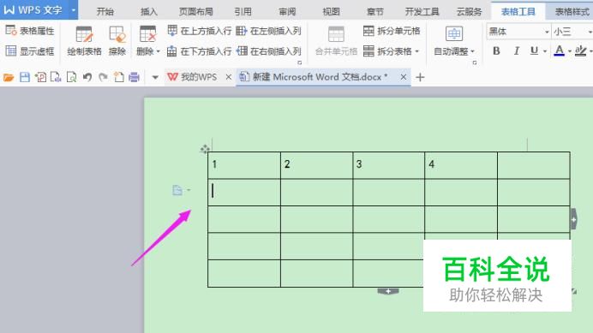Insert row below (在下方插入行)
The image size is (593, 333).
(x=200, y=51)
